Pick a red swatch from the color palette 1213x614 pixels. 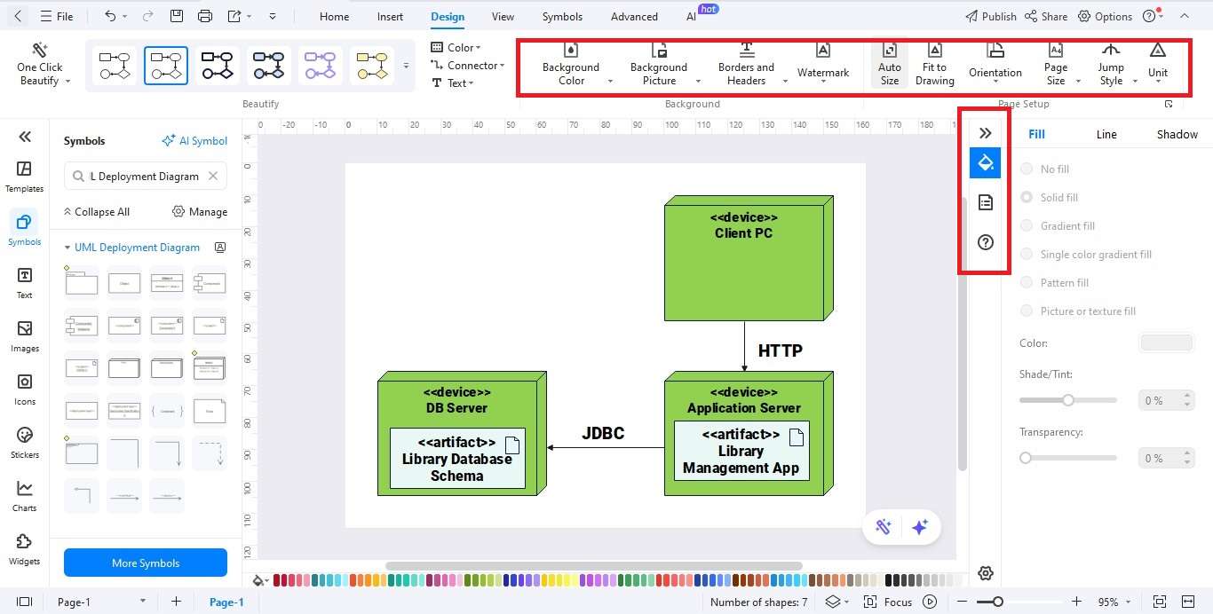tap(278, 580)
